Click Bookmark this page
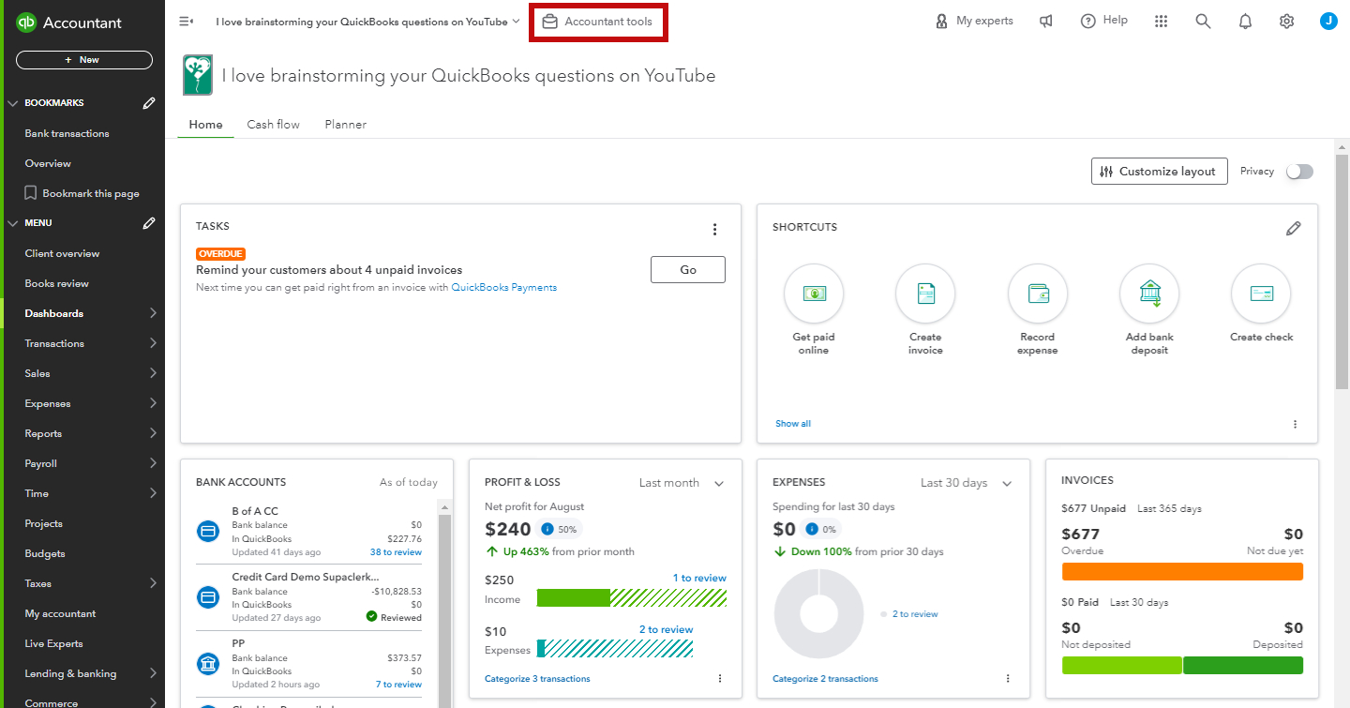 click(x=82, y=193)
